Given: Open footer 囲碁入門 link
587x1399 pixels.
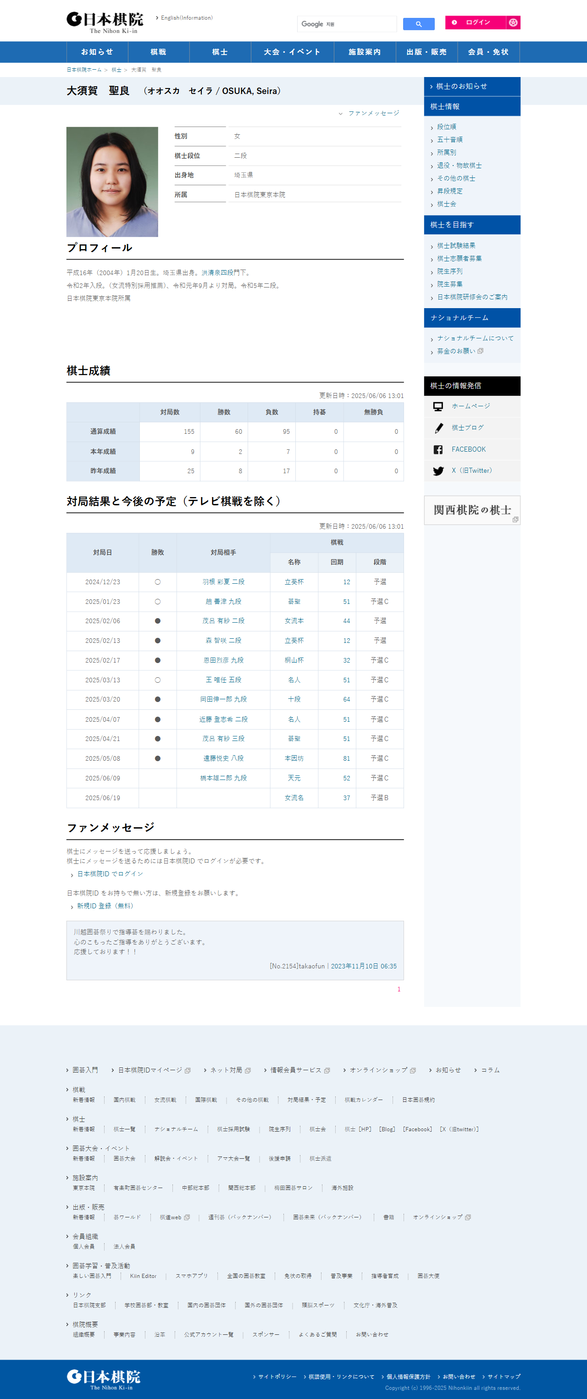Looking at the screenshot, I should click(x=85, y=1070).
